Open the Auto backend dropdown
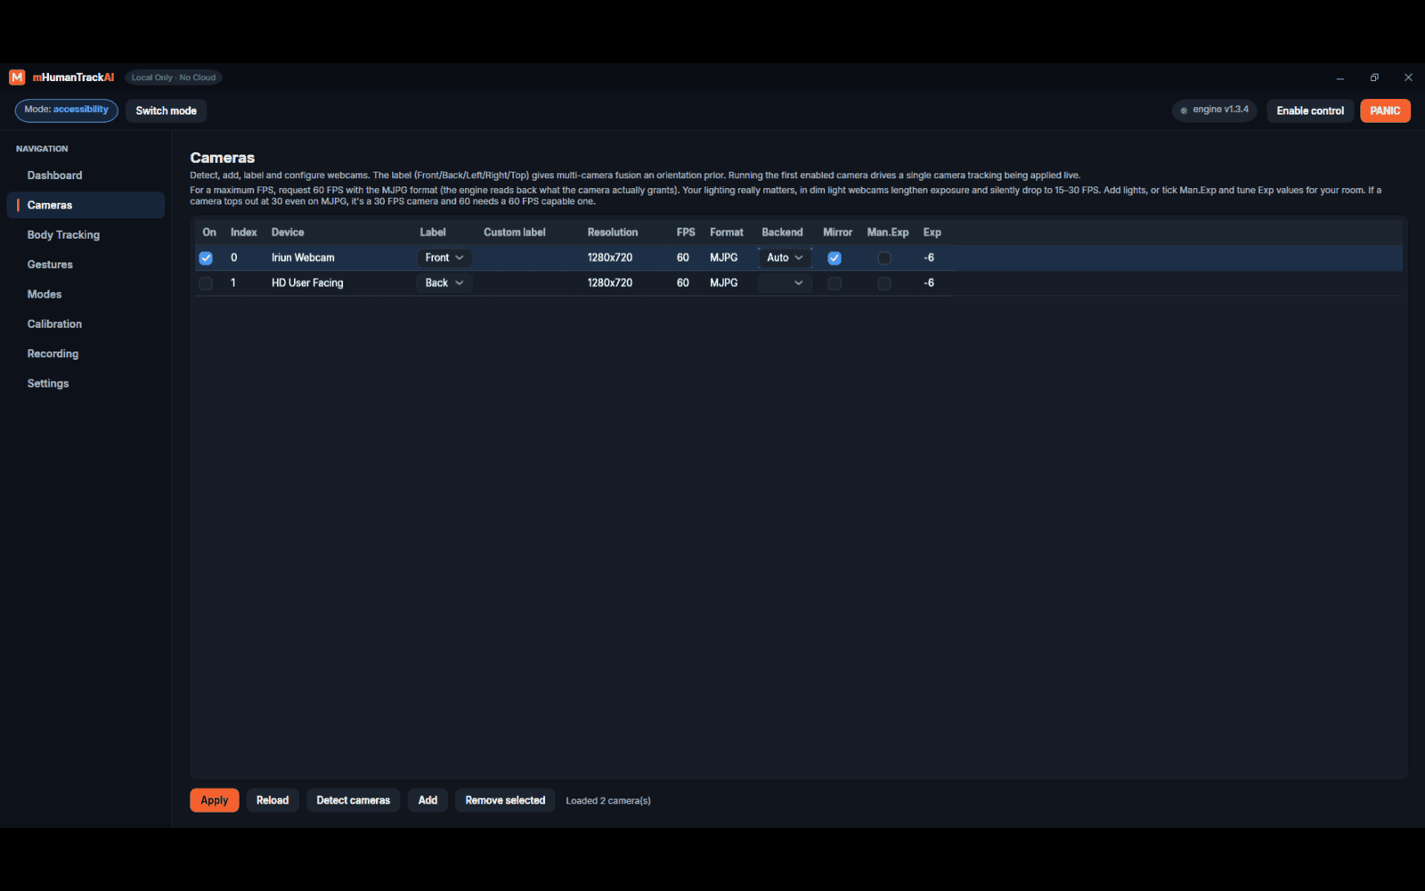Image resolution: width=1425 pixels, height=891 pixels. click(x=785, y=257)
